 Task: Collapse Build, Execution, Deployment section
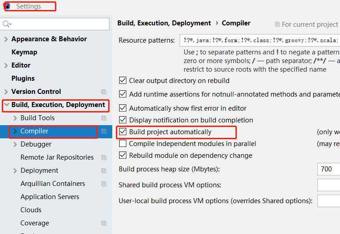pyautogui.click(x=6, y=105)
